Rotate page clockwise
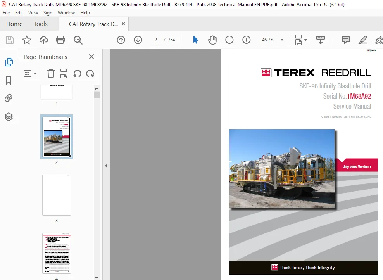Screen dimensions: 383x280 coord(90,73)
